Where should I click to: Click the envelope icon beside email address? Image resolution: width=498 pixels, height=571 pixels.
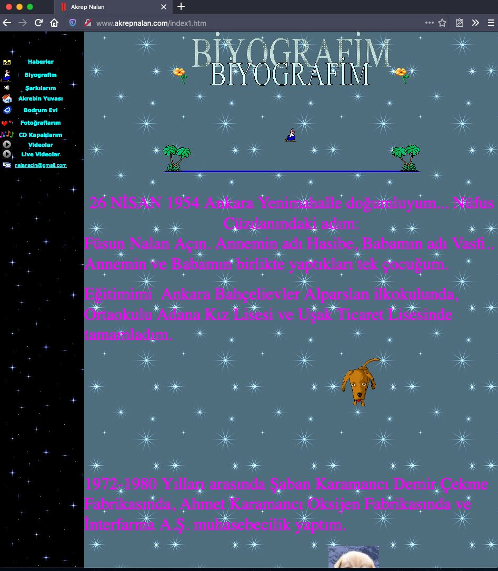7,165
